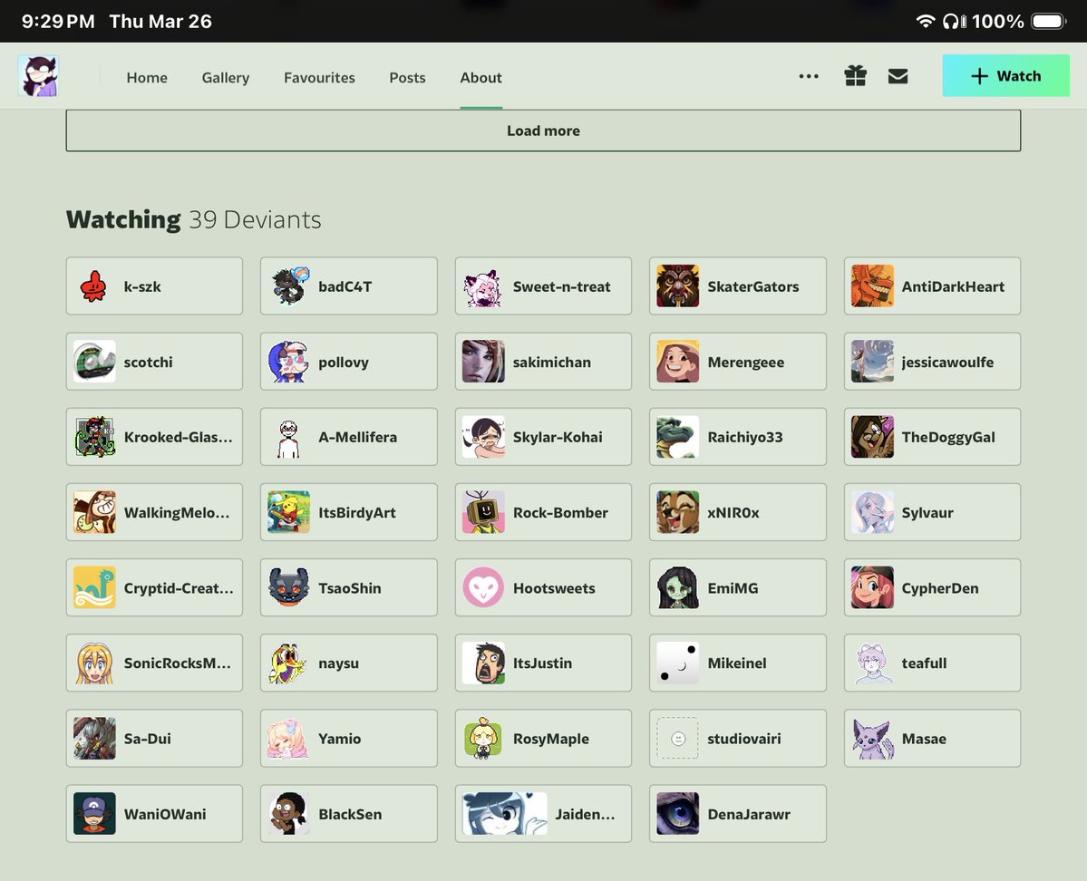Click pollovy's avatar image
Viewport: 1087px width, 881px height.
[289, 362]
